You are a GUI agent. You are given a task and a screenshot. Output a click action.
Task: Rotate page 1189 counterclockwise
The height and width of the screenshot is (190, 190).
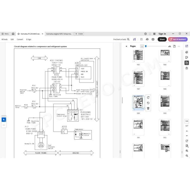point(148,103)
